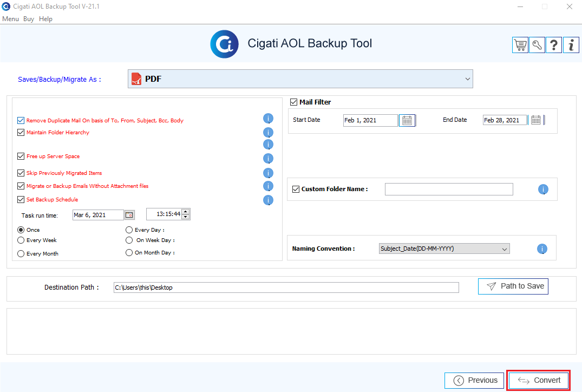Open the Buy menu
The height and width of the screenshot is (392, 582).
pyautogui.click(x=29, y=19)
